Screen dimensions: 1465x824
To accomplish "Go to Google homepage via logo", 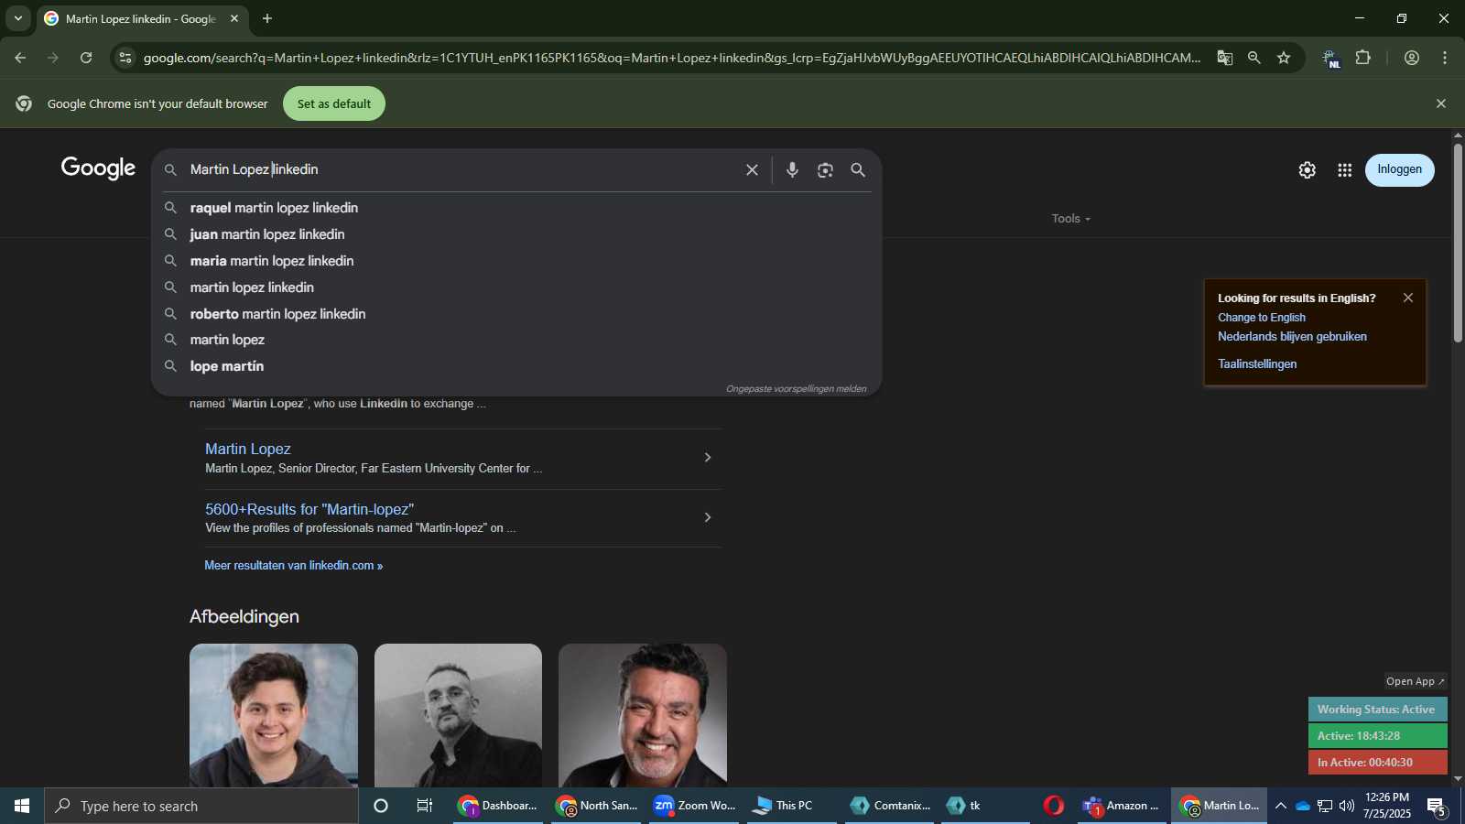I will (x=98, y=168).
